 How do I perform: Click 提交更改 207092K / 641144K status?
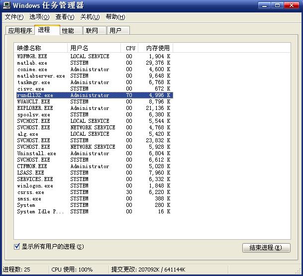148,270
